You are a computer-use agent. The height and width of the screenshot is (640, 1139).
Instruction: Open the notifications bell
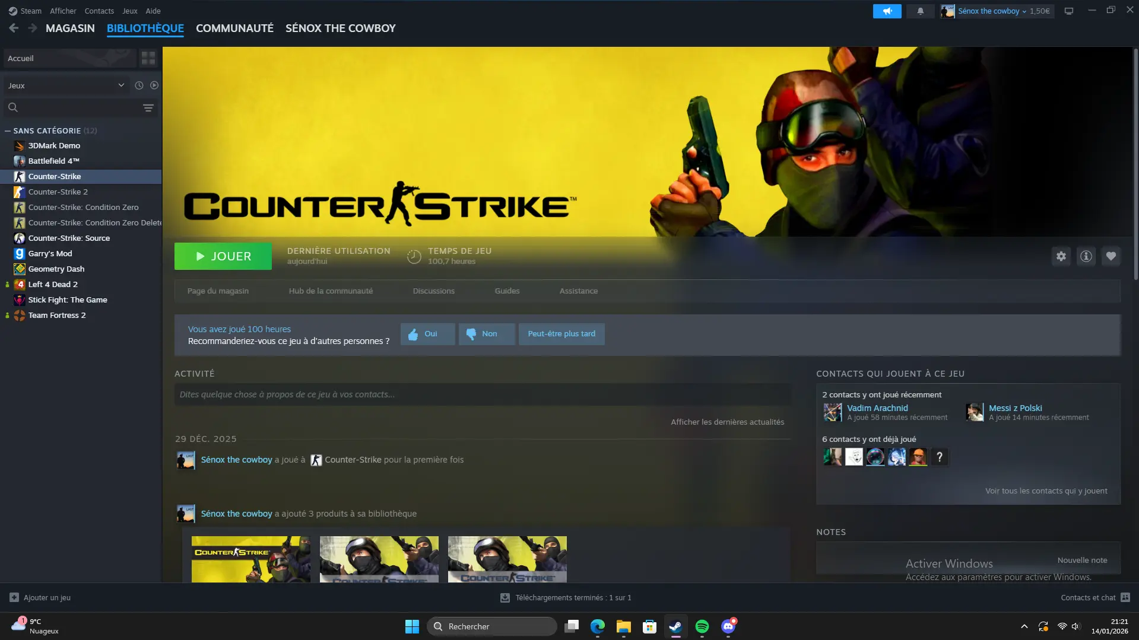click(920, 11)
